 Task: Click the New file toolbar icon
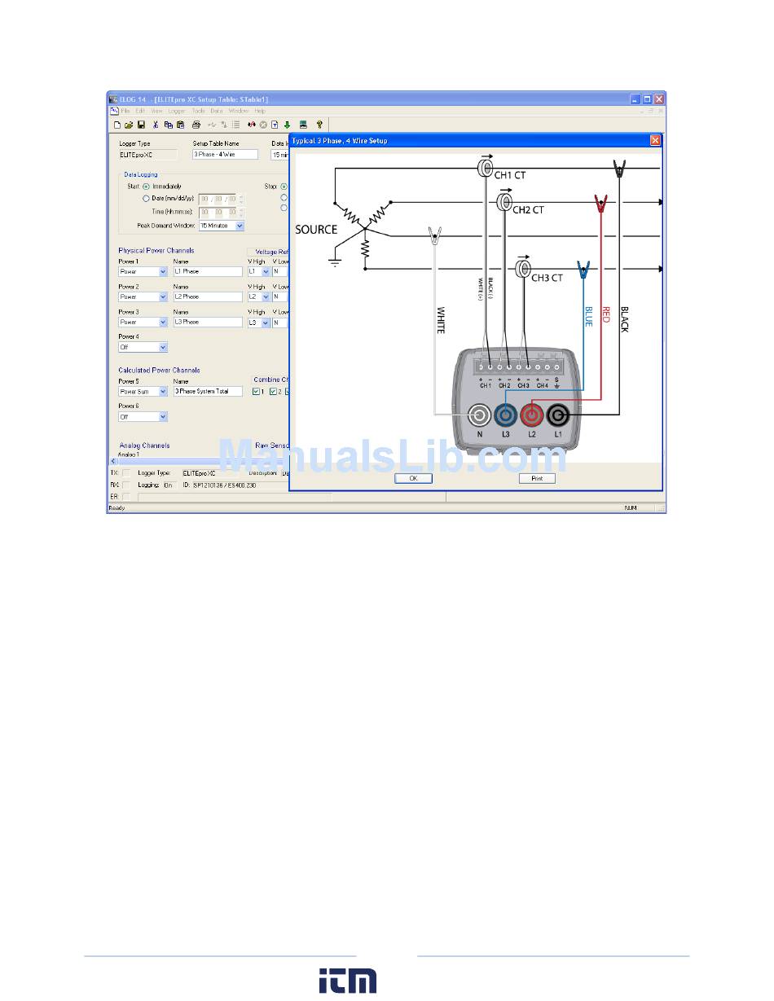[x=117, y=125]
